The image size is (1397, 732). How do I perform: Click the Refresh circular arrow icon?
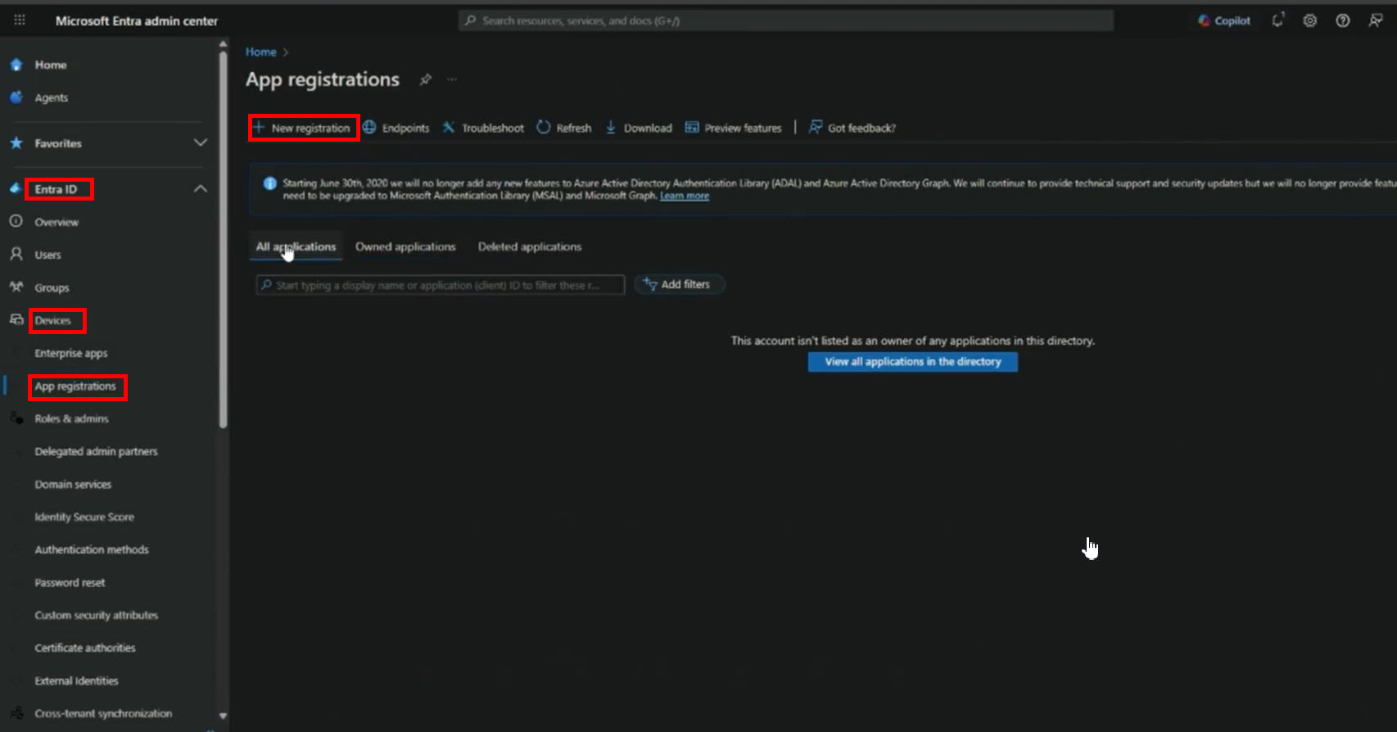click(x=544, y=128)
